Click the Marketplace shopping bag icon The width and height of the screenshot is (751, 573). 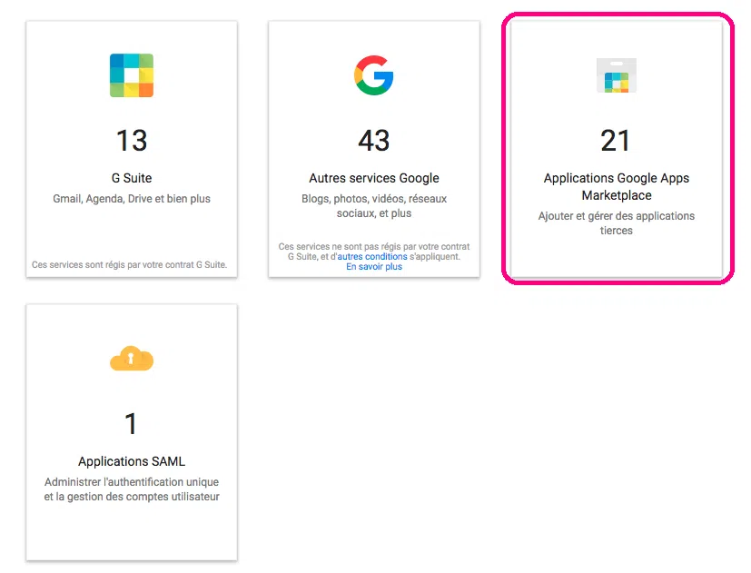(617, 75)
